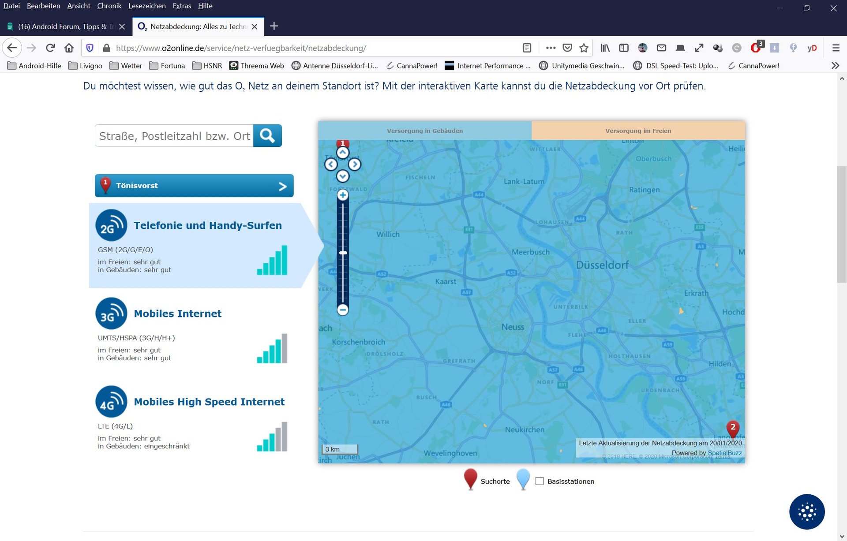The image size is (847, 541).
Task: Open tracking protection shield info
Action: pos(90,48)
